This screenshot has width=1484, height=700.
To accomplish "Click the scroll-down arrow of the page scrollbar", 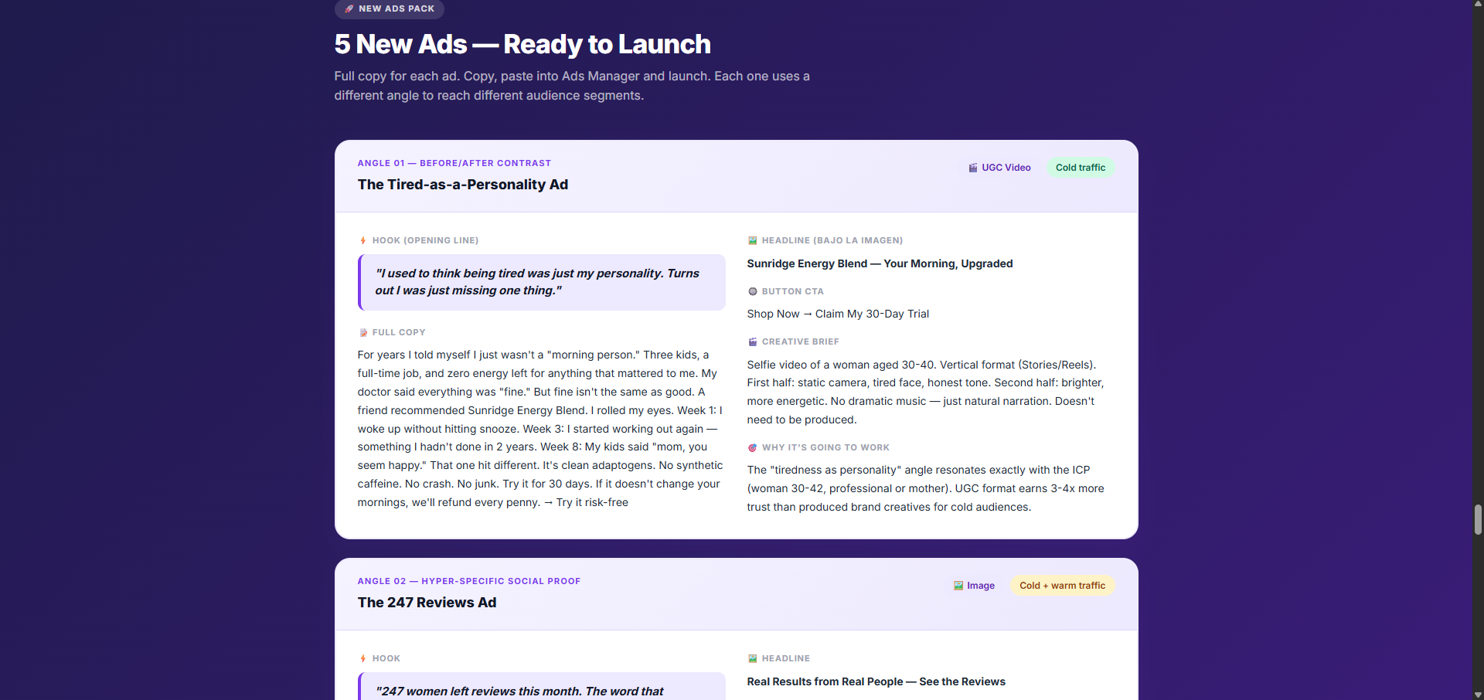I will coord(1478,695).
